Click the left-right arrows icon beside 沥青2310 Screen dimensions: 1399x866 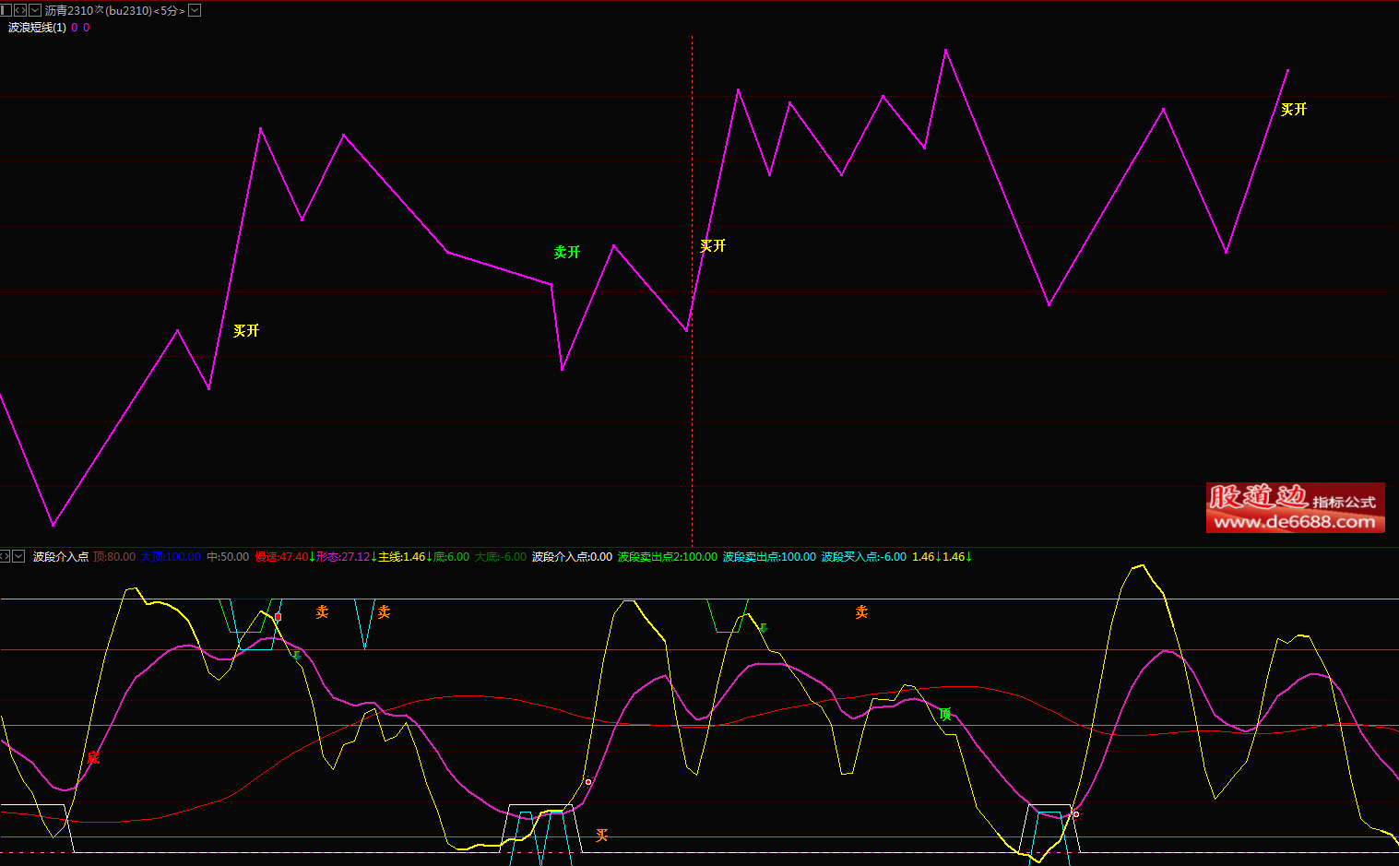[x=20, y=10]
